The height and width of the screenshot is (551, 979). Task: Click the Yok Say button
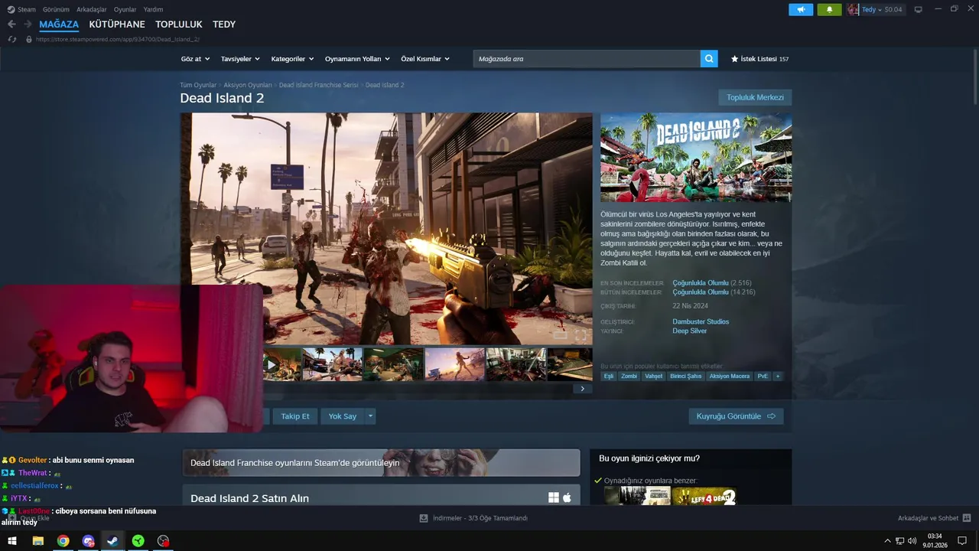pyautogui.click(x=343, y=416)
